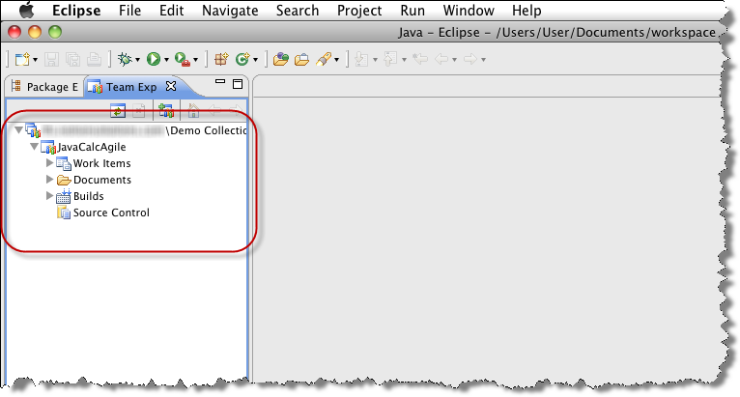Open the Help menu
This screenshot has width=740, height=397.
tap(527, 11)
